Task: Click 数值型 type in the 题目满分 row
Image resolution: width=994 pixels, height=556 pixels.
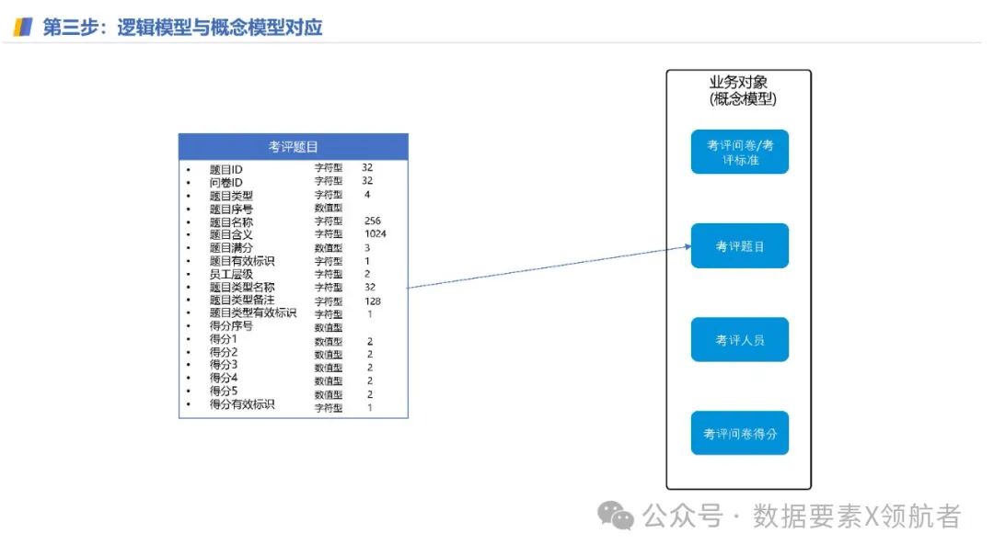Action: [x=329, y=248]
